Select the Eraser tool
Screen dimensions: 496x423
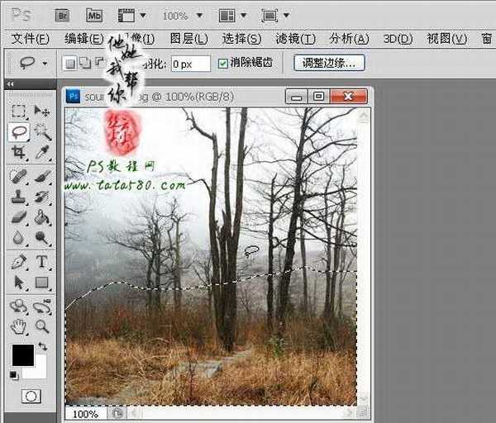click(x=19, y=217)
